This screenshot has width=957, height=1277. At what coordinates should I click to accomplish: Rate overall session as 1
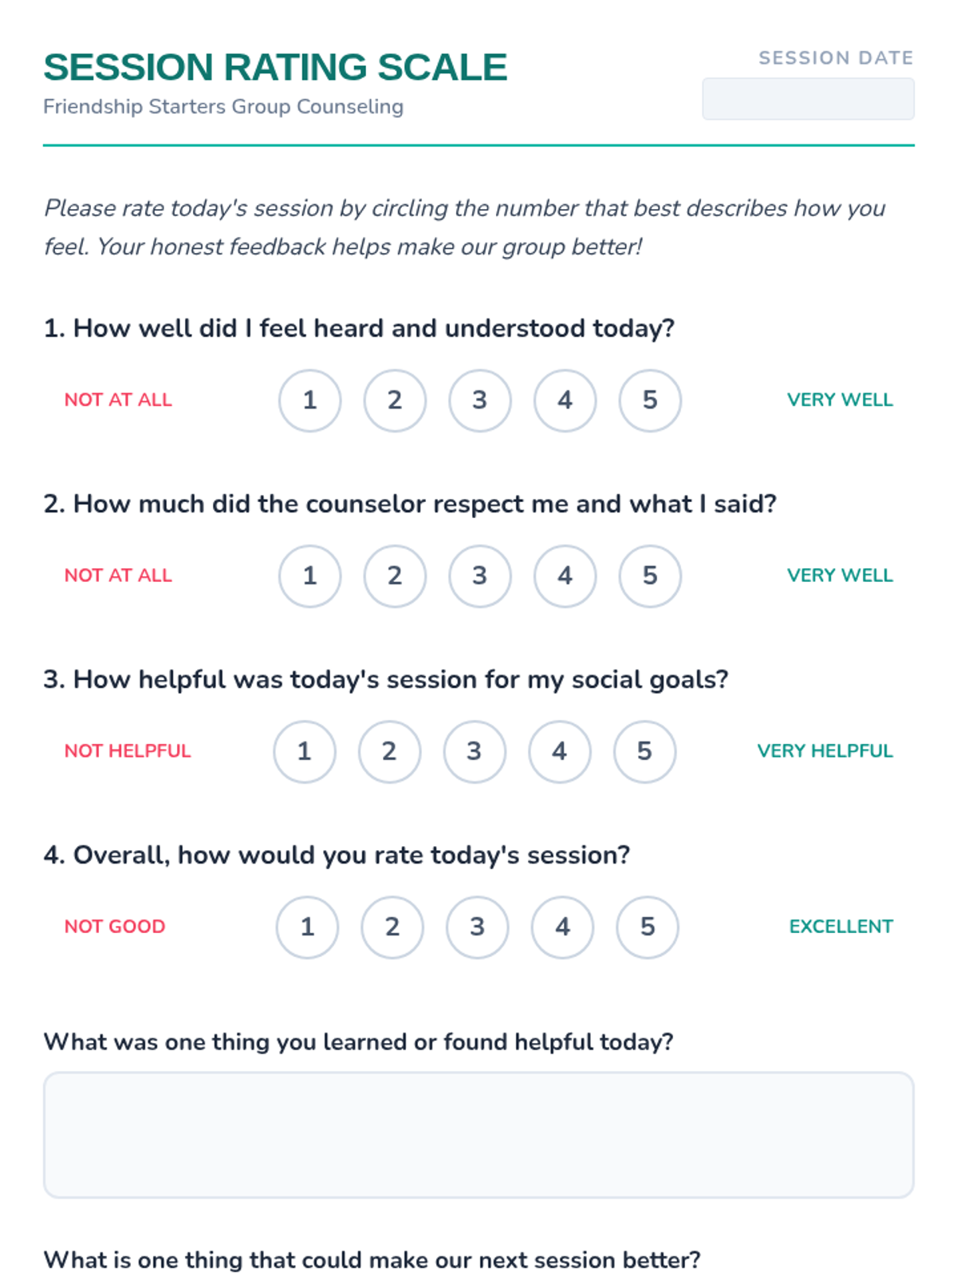pyautogui.click(x=307, y=927)
